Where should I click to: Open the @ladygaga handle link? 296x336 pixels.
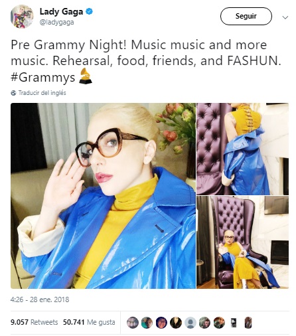(56, 23)
